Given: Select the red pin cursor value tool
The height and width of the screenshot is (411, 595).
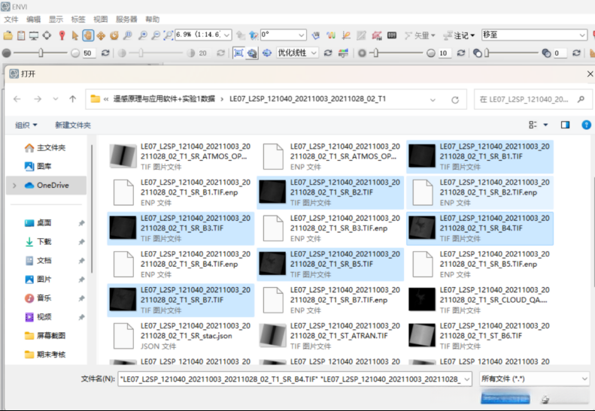Looking at the screenshot, I should coord(61,35).
